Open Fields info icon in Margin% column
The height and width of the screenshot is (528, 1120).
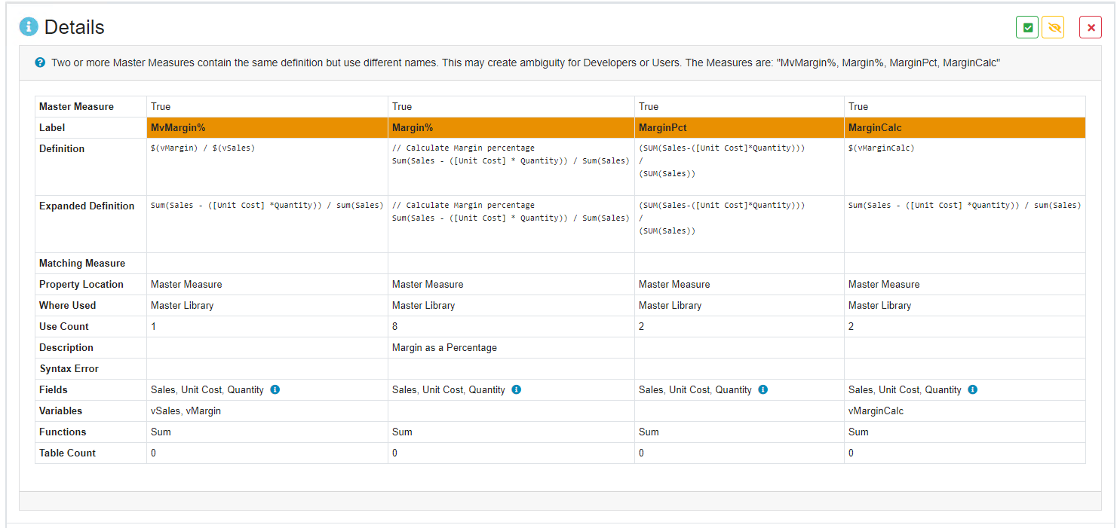517,390
